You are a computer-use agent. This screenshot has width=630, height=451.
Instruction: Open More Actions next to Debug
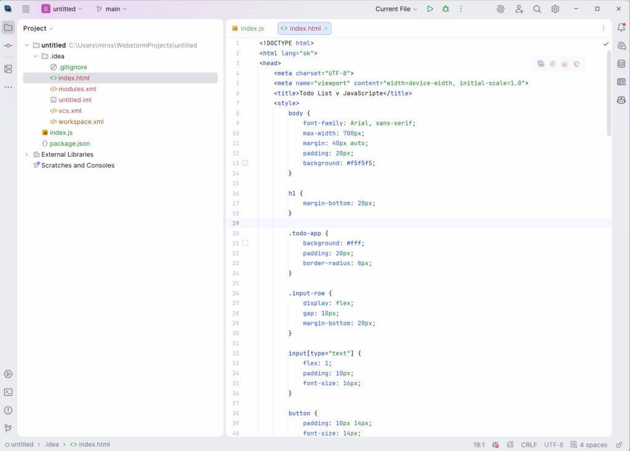461,9
